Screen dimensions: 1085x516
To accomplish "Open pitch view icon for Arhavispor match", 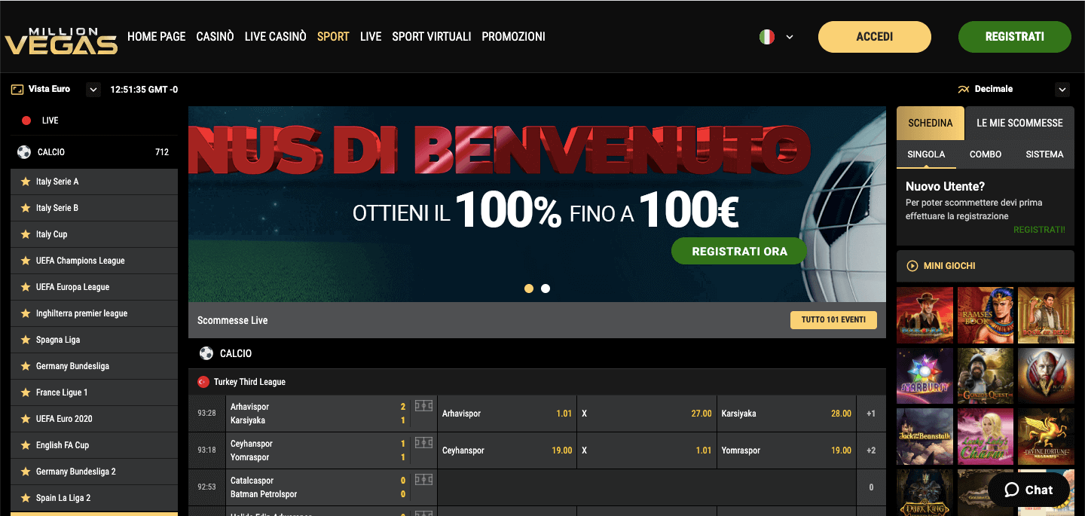I will [x=424, y=406].
